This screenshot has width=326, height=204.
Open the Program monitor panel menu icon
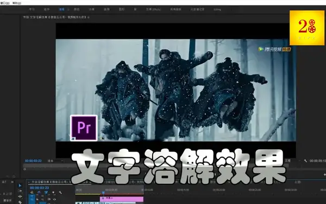pos(89,17)
